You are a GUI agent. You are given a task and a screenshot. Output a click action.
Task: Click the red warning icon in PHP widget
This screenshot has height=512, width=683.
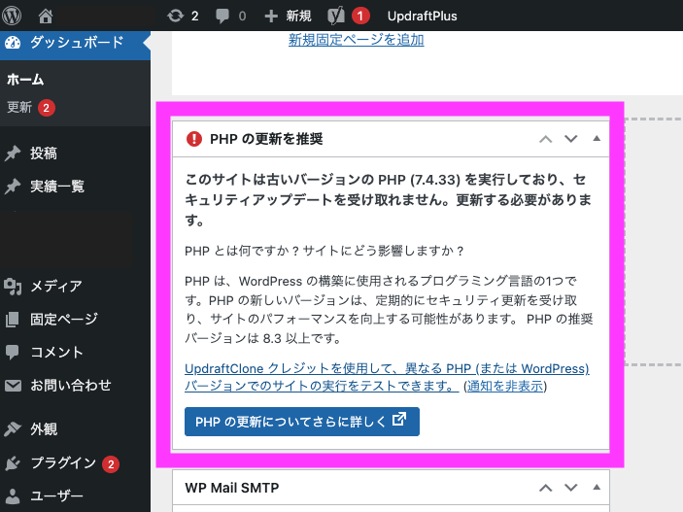tap(194, 139)
